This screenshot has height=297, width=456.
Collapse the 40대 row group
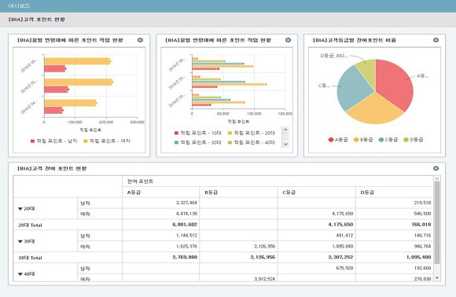pyautogui.click(x=20, y=274)
